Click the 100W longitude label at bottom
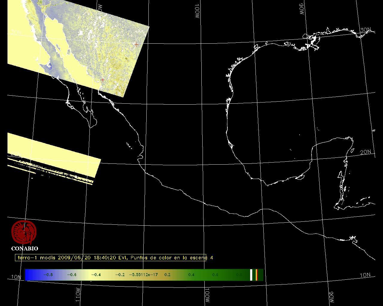 point(207,295)
